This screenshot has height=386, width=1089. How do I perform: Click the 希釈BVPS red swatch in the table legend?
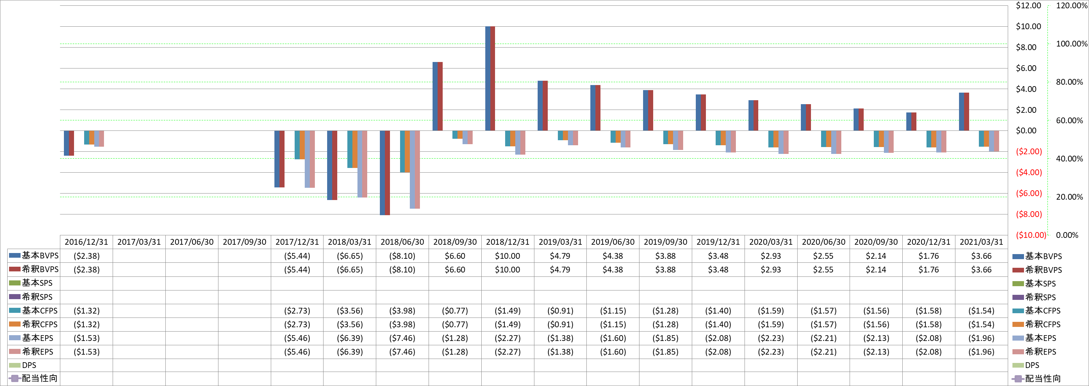[15, 269]
